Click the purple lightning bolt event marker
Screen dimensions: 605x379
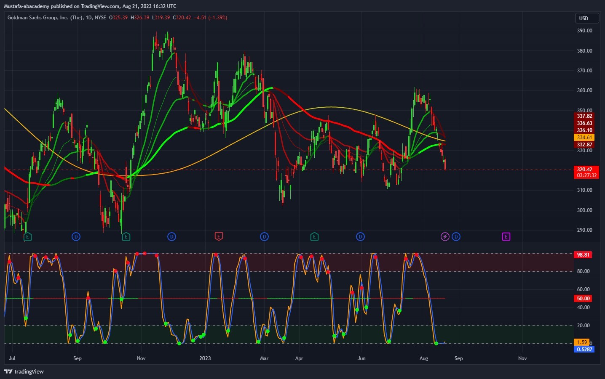[x=445, y=237]
